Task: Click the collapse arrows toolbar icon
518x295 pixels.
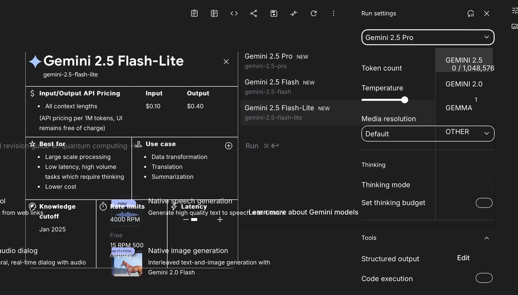Action: 294,13
